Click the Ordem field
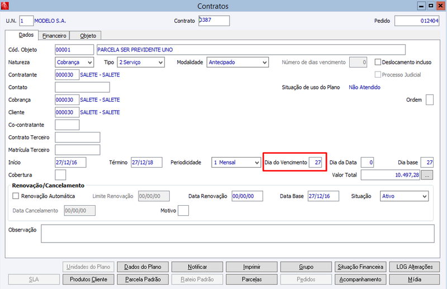 [x=430, y=100]
